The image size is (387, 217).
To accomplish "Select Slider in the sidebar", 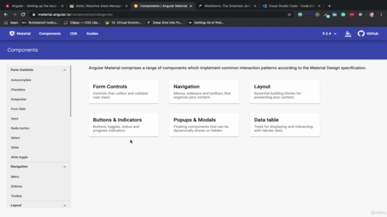I will pos(15,147).
